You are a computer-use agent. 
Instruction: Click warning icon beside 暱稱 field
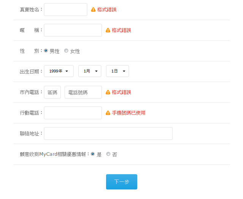tap(108, 30)
